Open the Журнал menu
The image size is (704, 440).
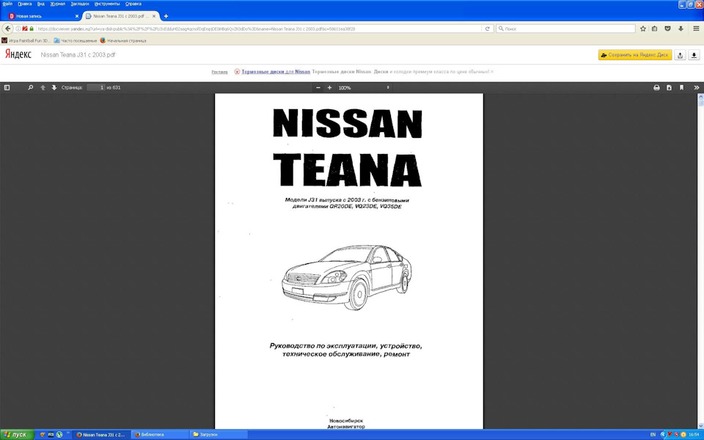pyautogui.click(x=57, y=4)
